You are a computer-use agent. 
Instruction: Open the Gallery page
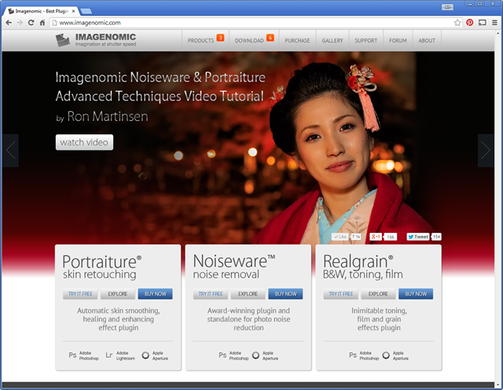tap(332, 40)
